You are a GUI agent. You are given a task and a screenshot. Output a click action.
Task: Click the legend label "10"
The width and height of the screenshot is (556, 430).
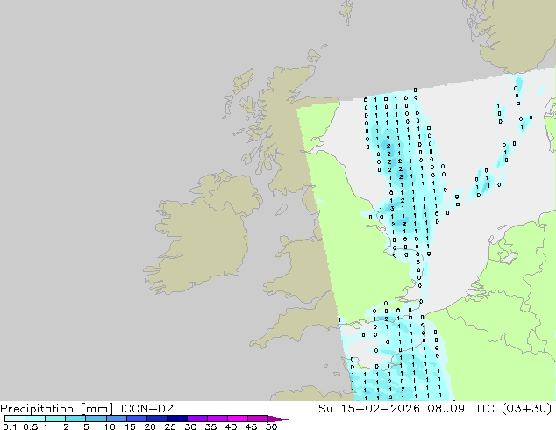coord(110,426)
